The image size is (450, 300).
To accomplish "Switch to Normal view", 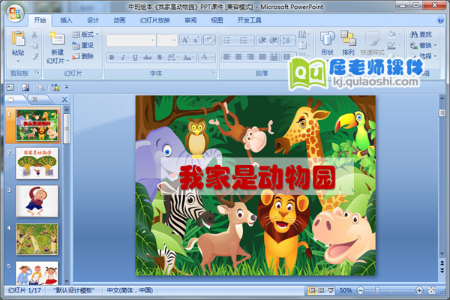I will click(311, 290).
